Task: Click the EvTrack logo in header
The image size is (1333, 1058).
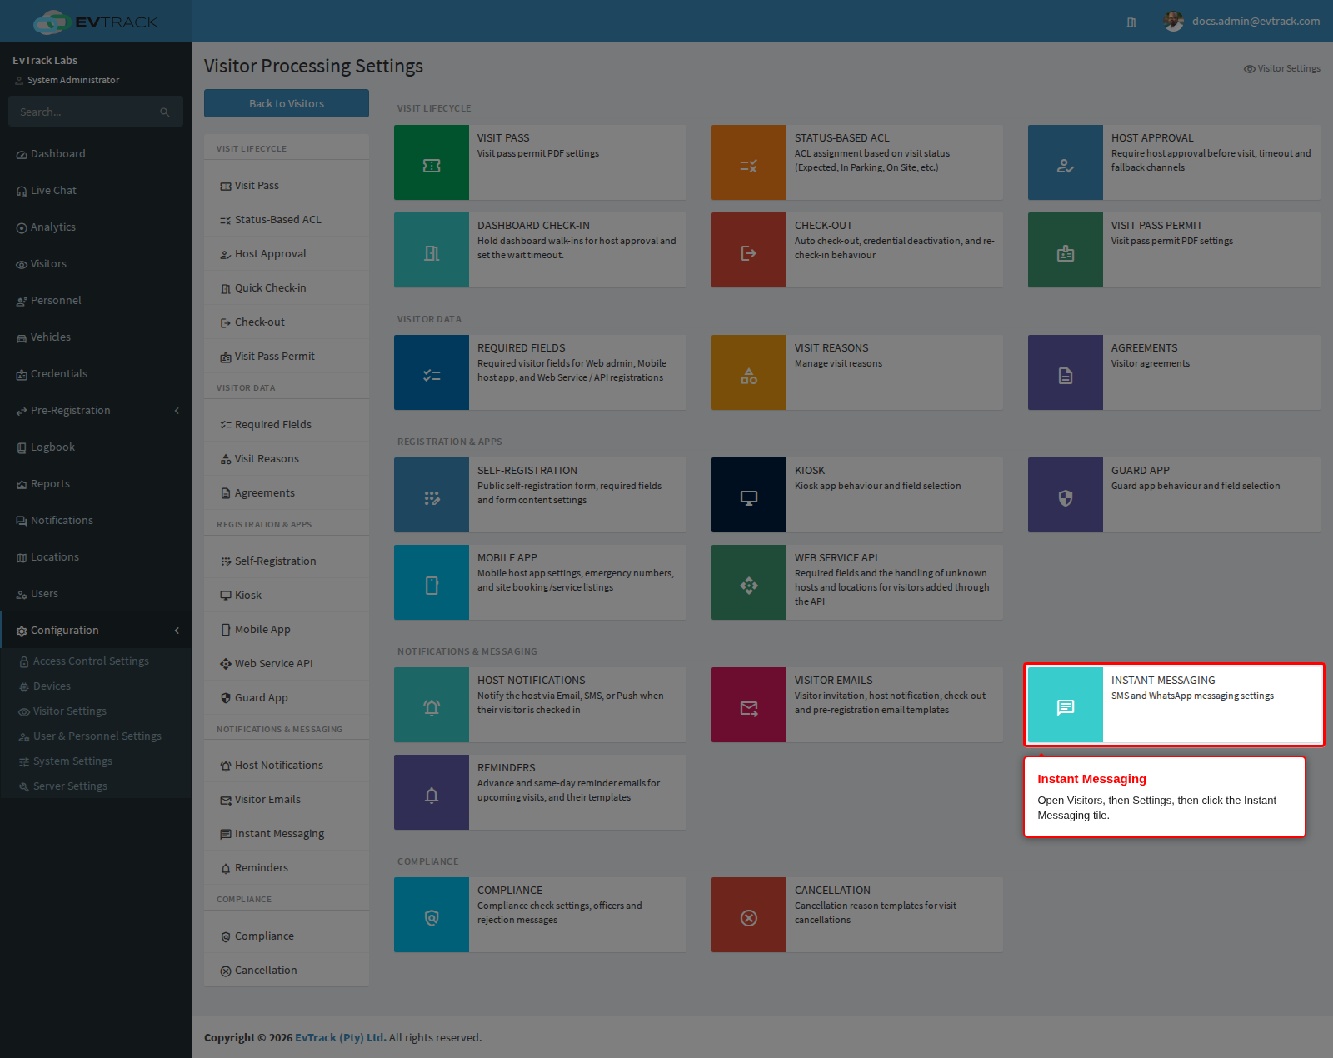Action: [95, 22]
